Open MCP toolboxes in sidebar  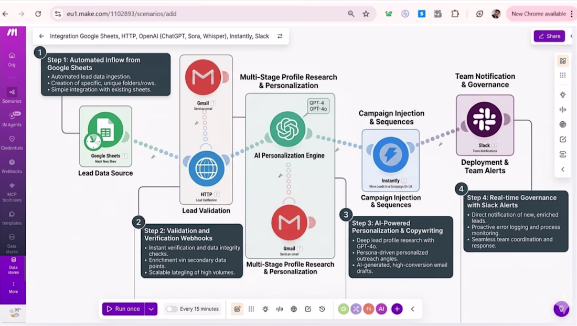pyautogui.click(x=12, y=192)
